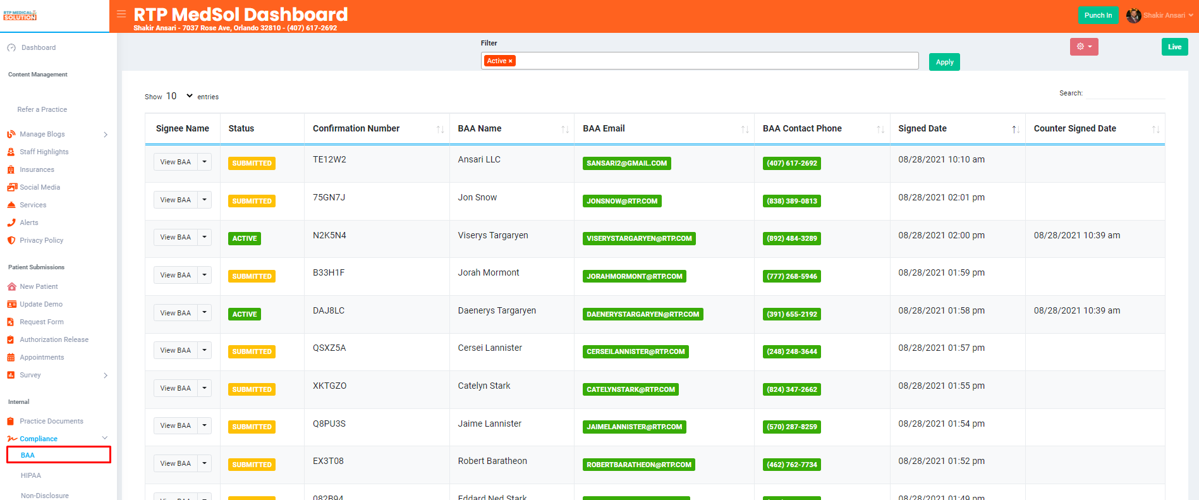
Task: Sort by BAA Email column arrows
Action: [x=745, y=129]
